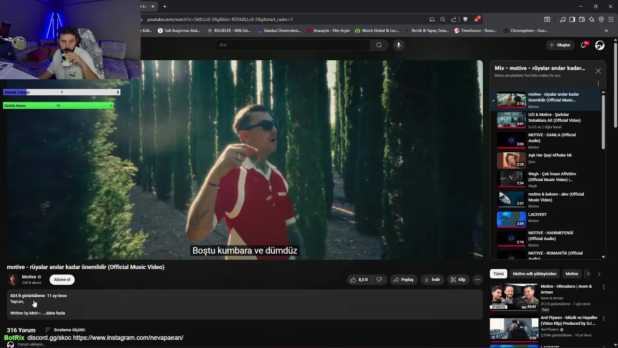Close the current browser tab
This screenshot has height=348, width=618.
(153, 6)
